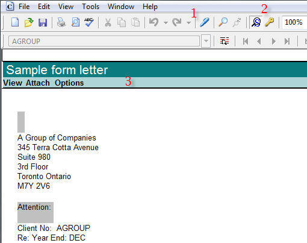
Task: Expand the Redo history dropdown arrow
Action: click(x=188, y=23)
